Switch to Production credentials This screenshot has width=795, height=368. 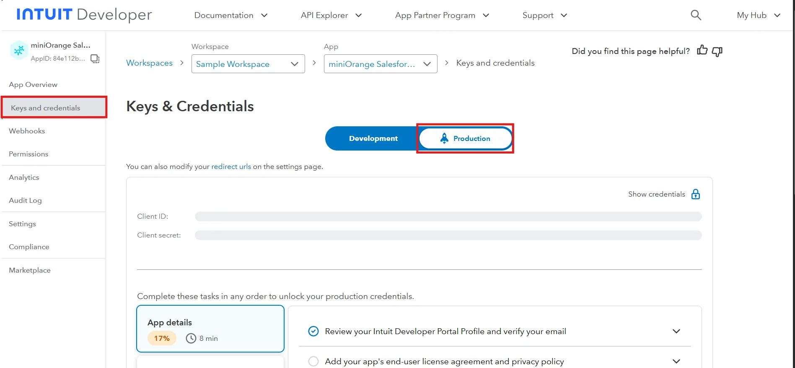pyautogui.click(x=466, y=138)
